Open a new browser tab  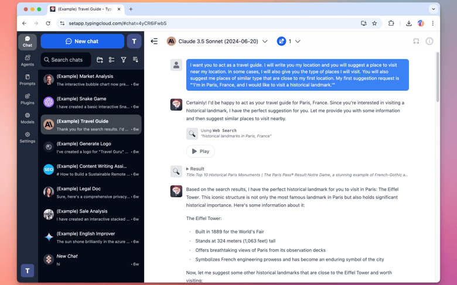[x=131, y=9]
